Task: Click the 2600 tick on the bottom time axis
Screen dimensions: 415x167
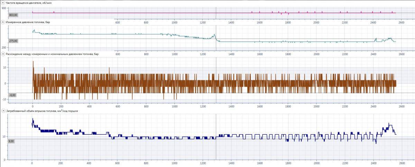Action: pyautogui.click(x=402, y=164)
